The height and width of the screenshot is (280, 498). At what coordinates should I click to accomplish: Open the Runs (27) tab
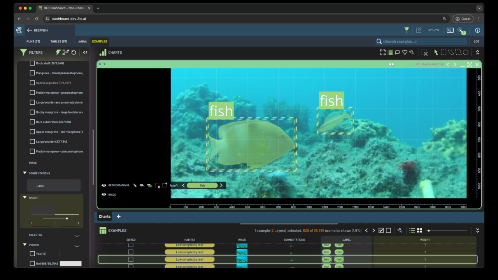coord(33,42)
